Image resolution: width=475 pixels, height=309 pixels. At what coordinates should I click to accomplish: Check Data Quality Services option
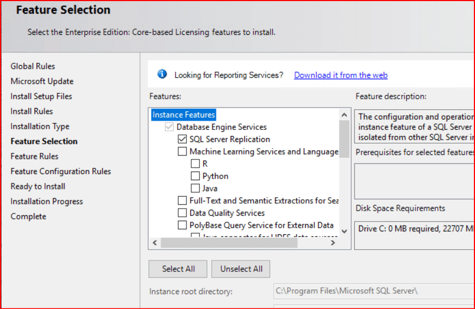pyautogui.click(x=182, y=213)
